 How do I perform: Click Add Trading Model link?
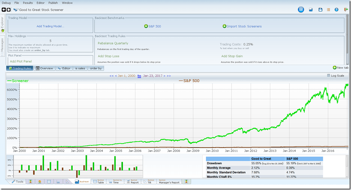pyautogui.click(x=51, y=26)
